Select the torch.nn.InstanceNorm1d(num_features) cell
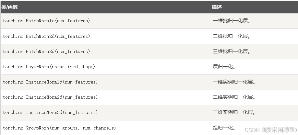This screenshot has width=298, height=135. tap(50, 82)
